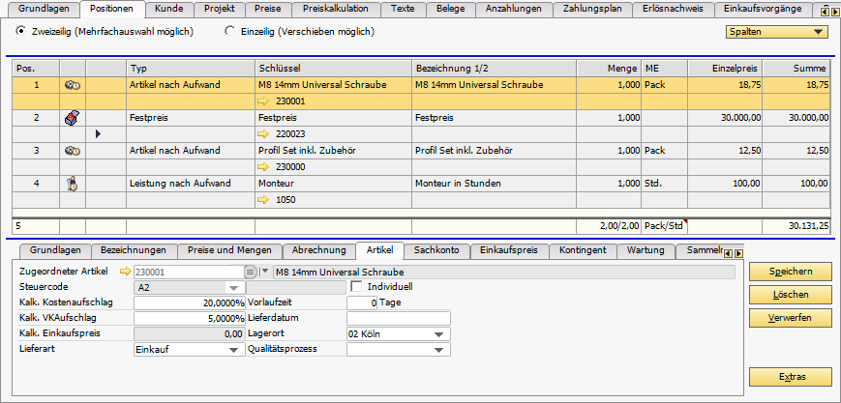
Task: Switch to the upper Grundlagen tab
Action: click(44, 9)
